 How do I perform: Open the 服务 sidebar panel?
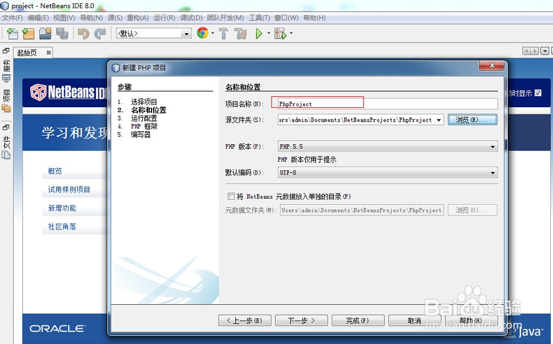6,71
